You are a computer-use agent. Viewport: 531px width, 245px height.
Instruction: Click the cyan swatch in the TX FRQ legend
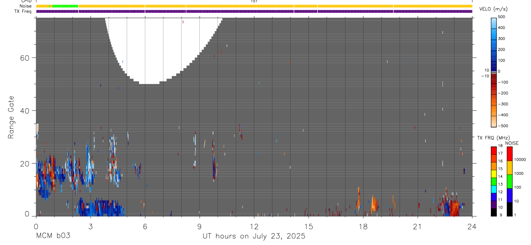pyautogui.click(x=494, y=189)
